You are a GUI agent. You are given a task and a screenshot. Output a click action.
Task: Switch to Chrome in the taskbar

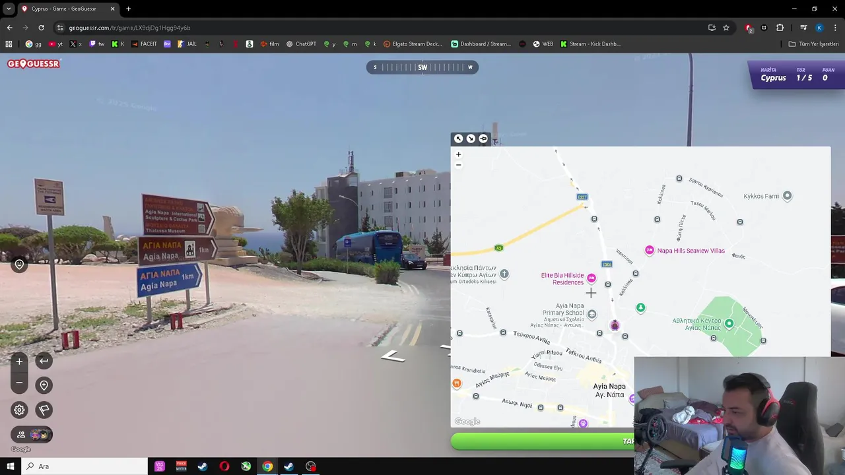(x=267, y=466)
